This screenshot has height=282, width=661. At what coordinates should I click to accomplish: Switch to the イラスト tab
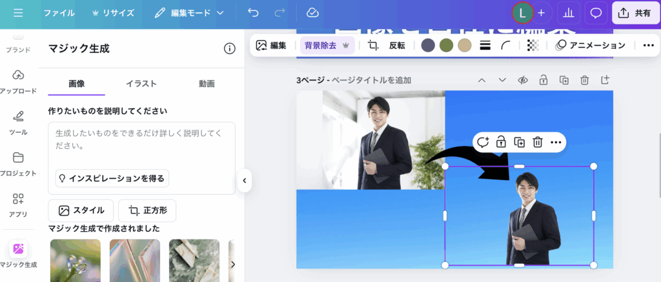pos(141,83)
